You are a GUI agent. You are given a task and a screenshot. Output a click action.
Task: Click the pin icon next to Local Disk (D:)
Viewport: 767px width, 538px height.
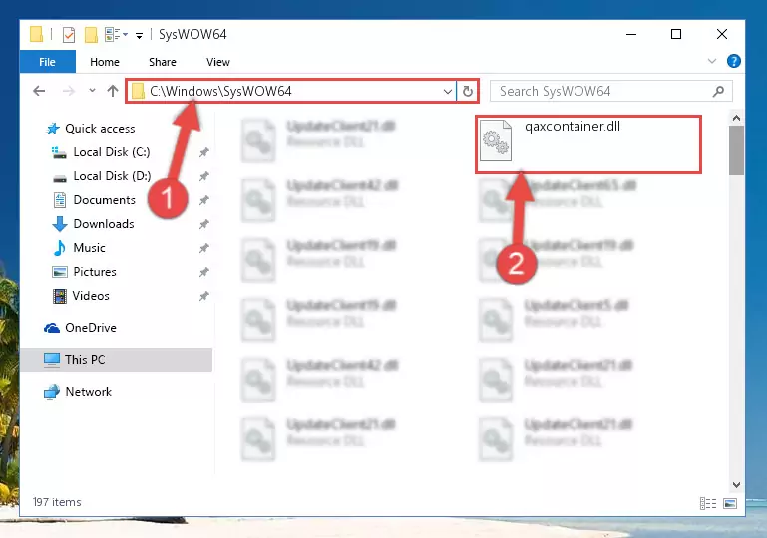click(204, 176)
